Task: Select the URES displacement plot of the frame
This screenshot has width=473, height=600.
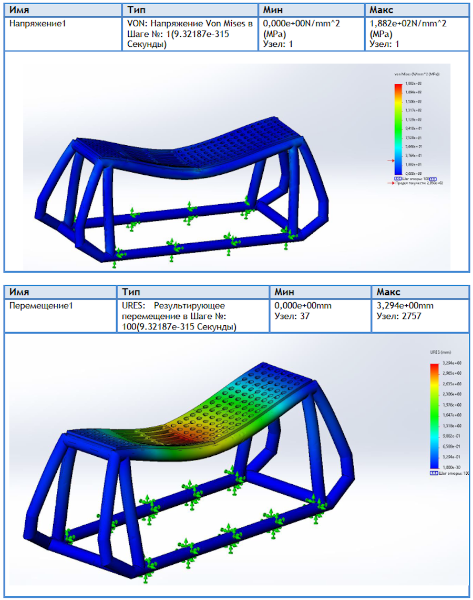Action: tap(189, 473)
